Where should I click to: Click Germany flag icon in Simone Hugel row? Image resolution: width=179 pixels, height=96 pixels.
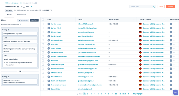click(x=140, y=32)
